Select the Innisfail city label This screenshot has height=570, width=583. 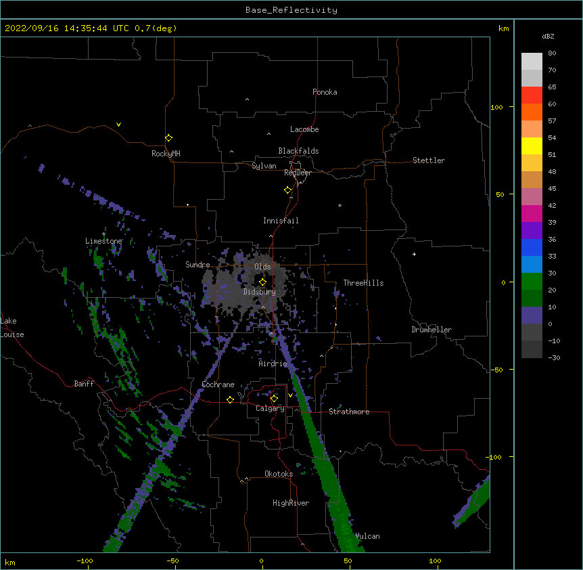[281, 221]
